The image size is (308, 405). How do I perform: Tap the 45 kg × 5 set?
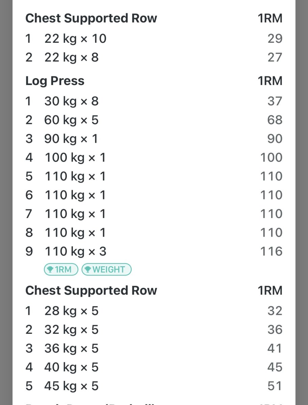71,386
